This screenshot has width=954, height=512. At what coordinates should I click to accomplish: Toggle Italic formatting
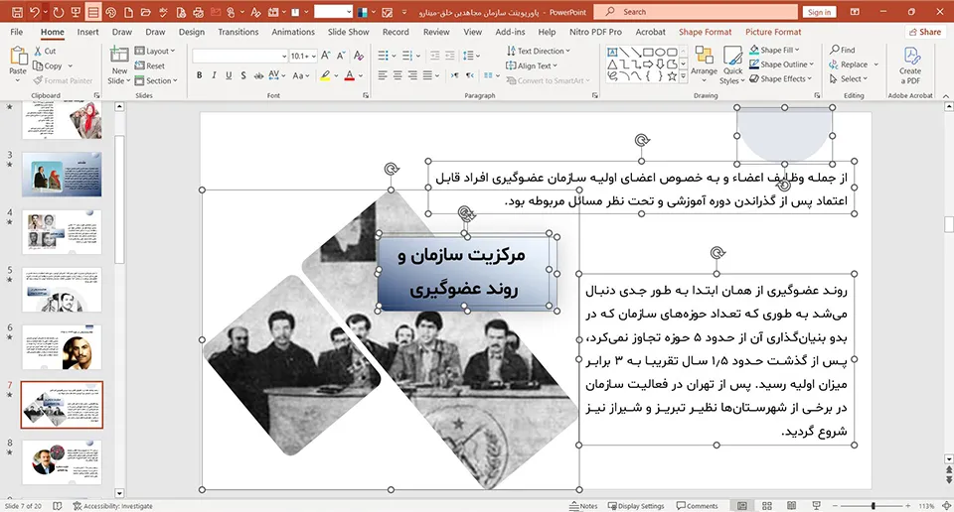[214, 75]
